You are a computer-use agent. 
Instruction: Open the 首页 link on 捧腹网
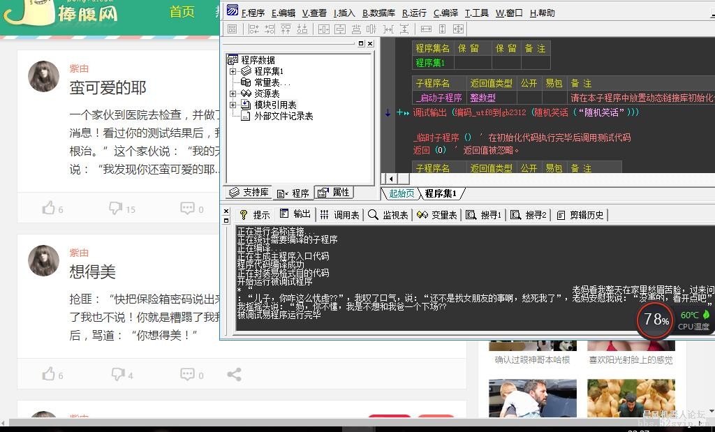pos(182,12)
